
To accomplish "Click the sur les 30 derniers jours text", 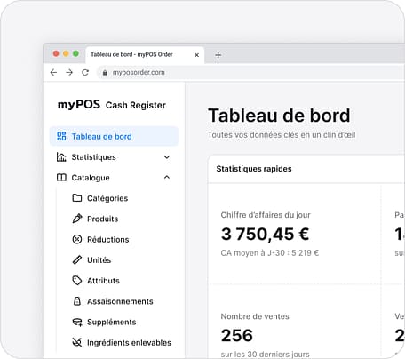I will coord(266,354).
